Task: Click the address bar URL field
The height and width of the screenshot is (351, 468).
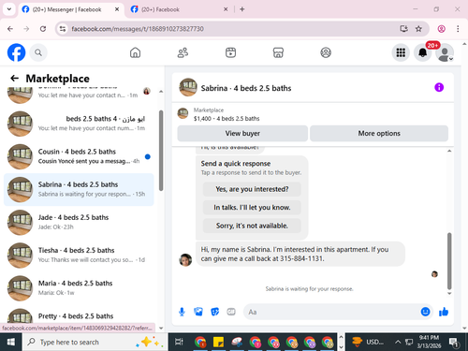Action: coord(232,29)
